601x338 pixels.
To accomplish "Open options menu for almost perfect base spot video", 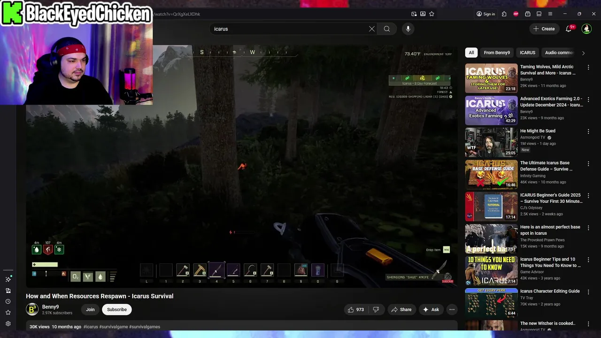I will (x=588, y=228).
